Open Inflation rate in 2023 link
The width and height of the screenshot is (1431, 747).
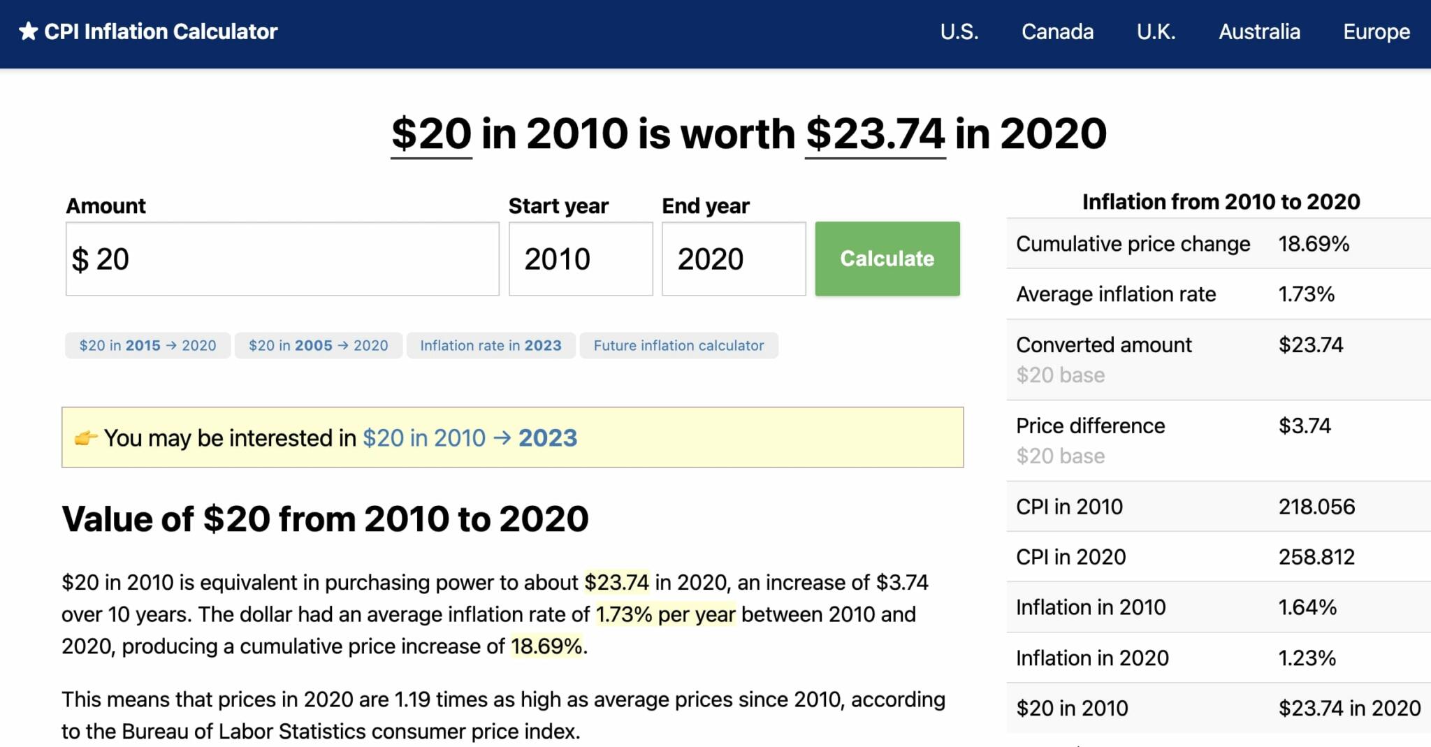(x=491, y=345)
